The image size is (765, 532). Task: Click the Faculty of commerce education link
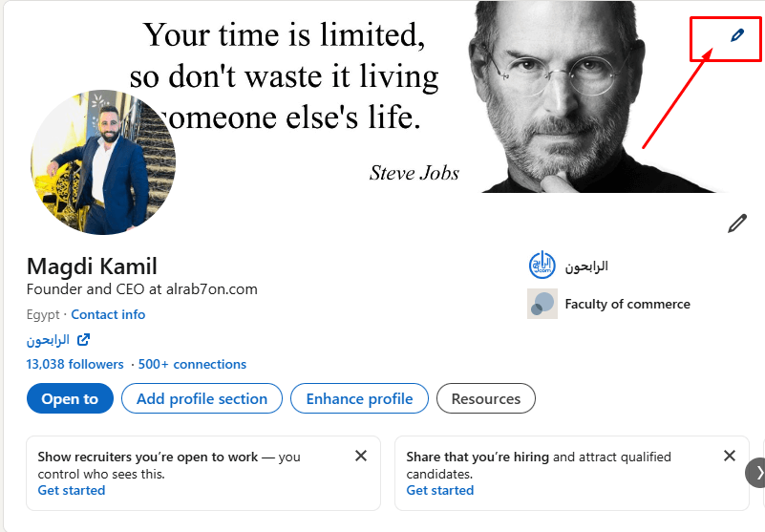[627, 304]
